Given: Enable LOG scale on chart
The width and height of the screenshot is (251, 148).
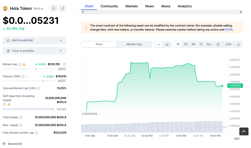Looking at the screenshot, I should (x=228, y=44).
